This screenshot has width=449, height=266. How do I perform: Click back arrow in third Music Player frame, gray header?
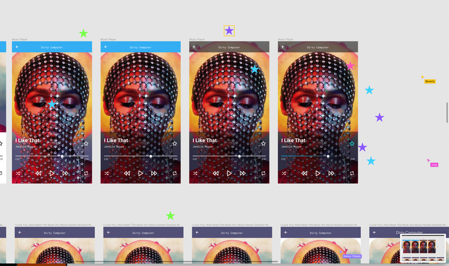point(194,47)
